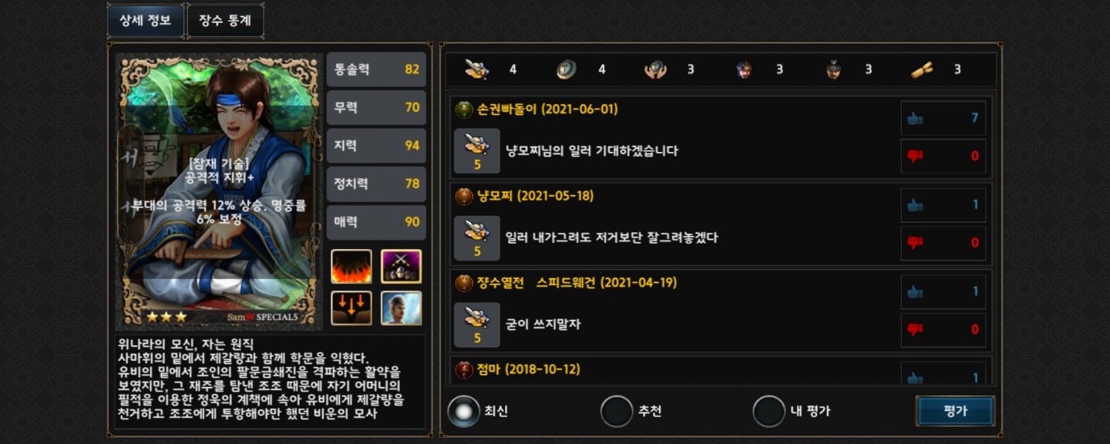
Task: Dislike 손권빠돌이's comment with thumbs down
Action: point(943,156)
